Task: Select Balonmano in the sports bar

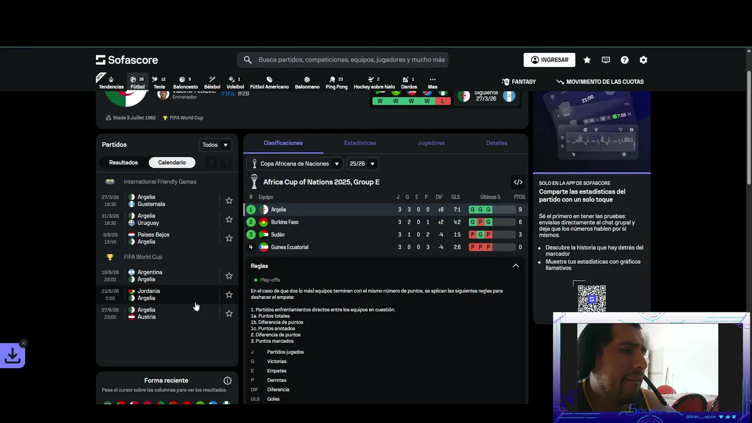Action: [307, 83]
